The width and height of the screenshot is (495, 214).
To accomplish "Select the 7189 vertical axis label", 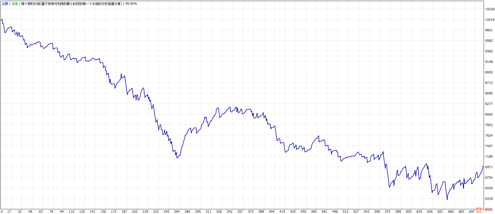I will pos(489,157).
